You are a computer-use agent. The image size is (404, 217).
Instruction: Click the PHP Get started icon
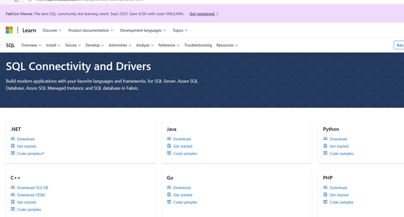click(325, 195)
